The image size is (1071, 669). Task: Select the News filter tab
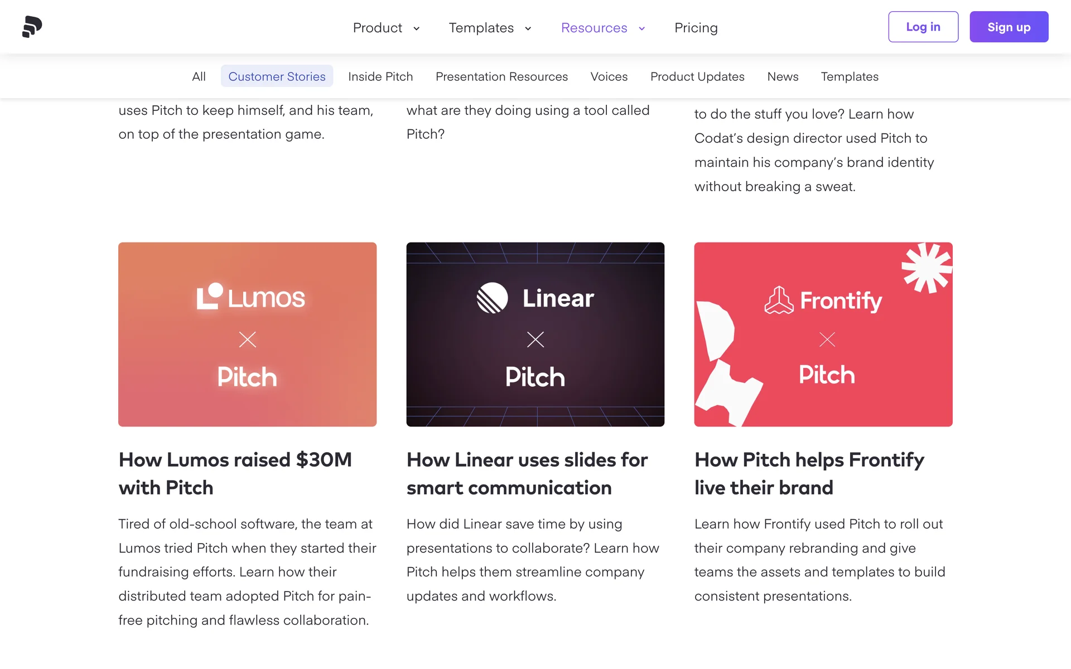783,76
